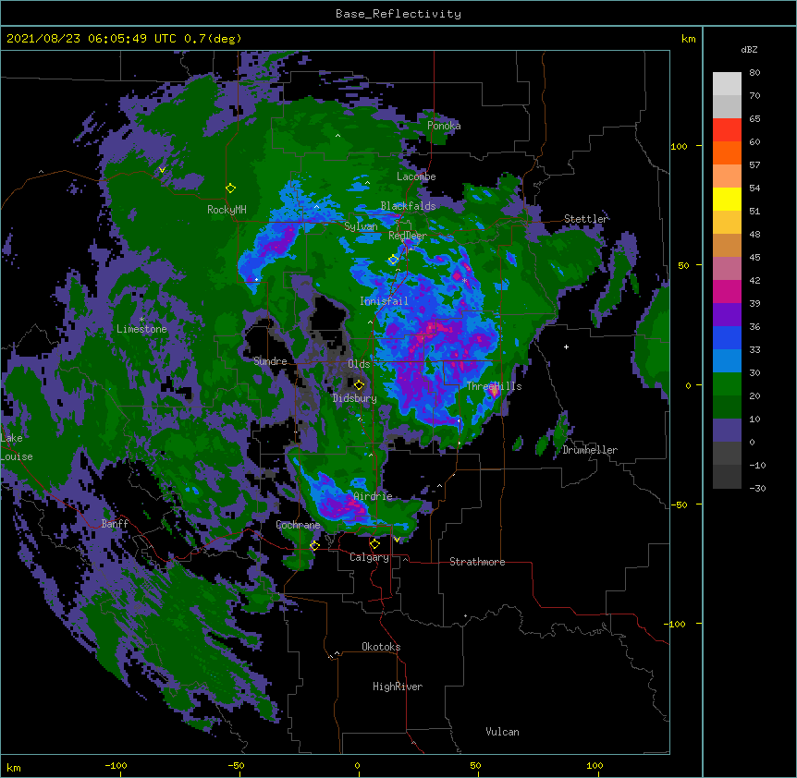This screenshot has width=797, height=778.
Task: Select the Airdrie label
Action: [x=373, y=496]
